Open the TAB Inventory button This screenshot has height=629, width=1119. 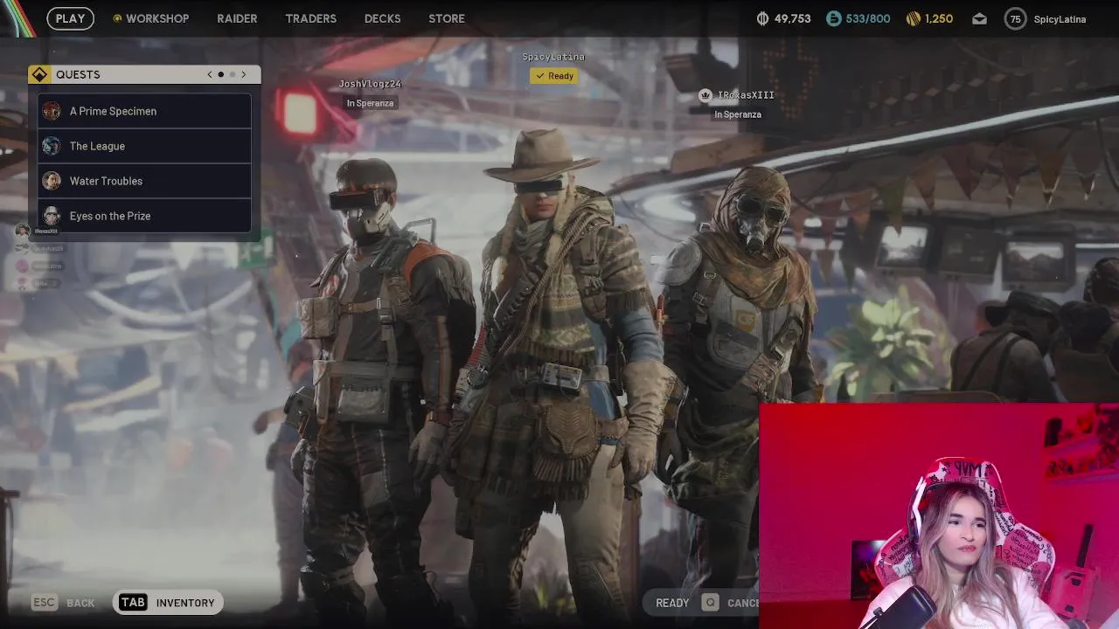pyautogui.click(x=168, y=603)
